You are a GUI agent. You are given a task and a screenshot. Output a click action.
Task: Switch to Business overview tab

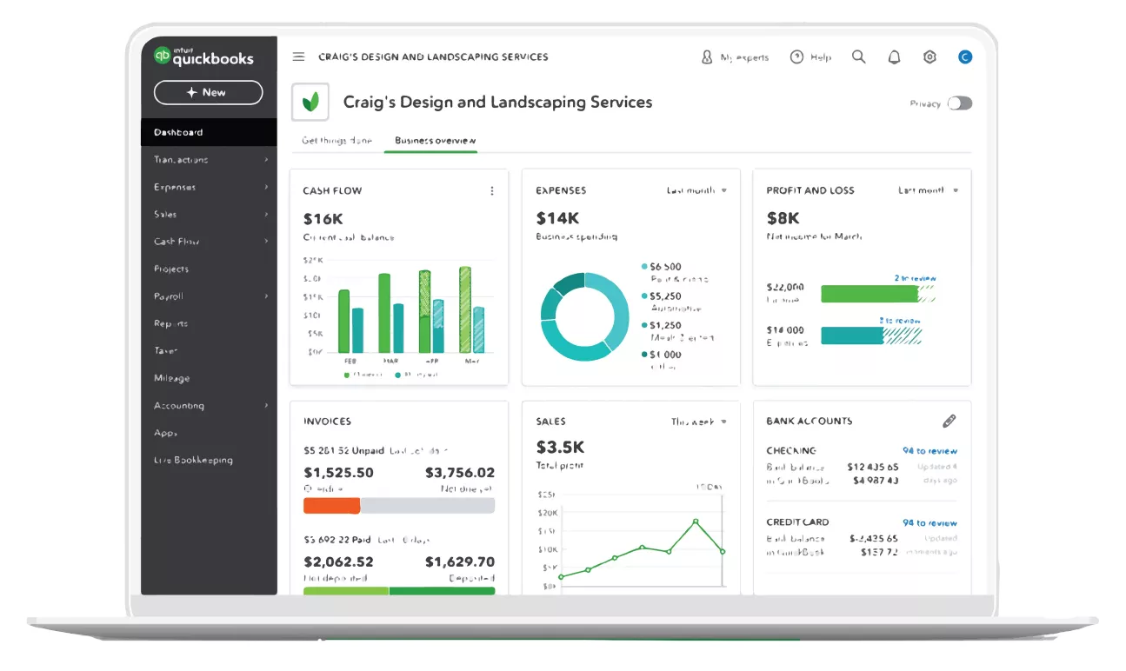click(x=435, y=141)
